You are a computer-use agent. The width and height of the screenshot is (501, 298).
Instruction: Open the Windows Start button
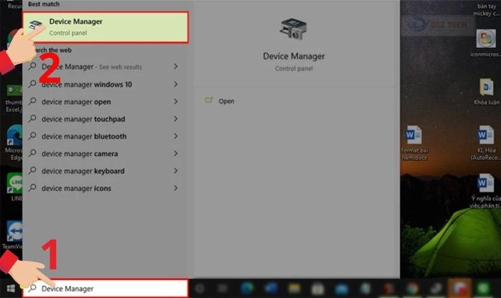pyautogui.click(x=11, y=288)
